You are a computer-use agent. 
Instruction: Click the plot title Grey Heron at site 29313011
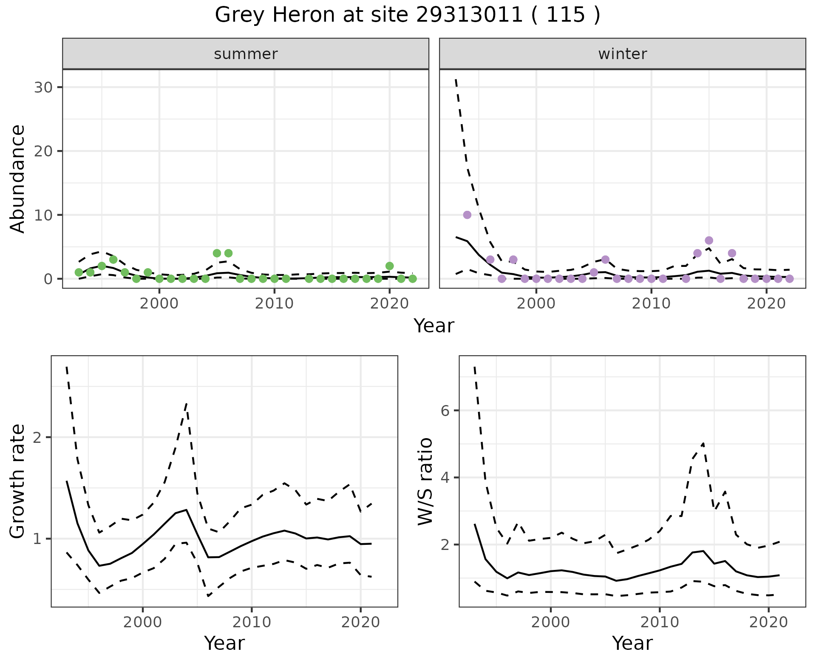[x=407, y=15]
